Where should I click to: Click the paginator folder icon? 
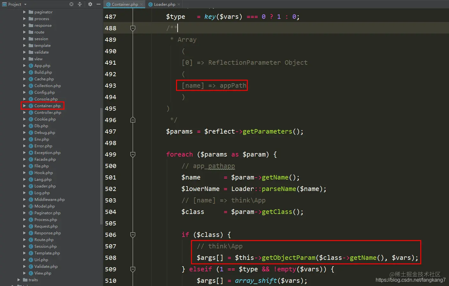point(31,12)
